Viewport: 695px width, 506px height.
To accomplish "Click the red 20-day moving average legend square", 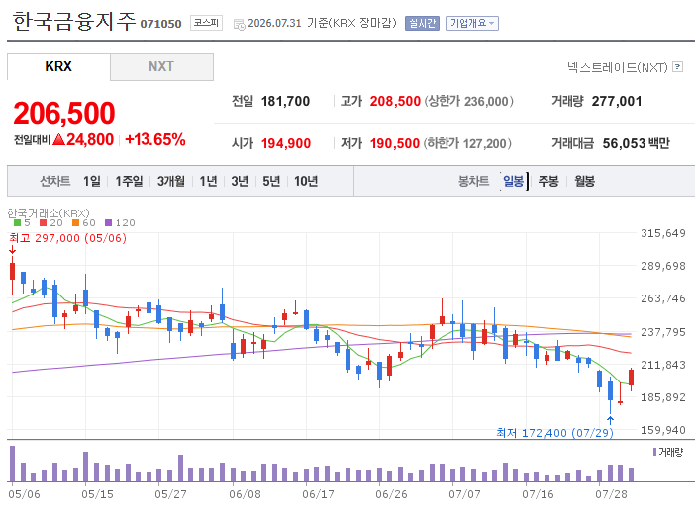I will click(43, 223).
